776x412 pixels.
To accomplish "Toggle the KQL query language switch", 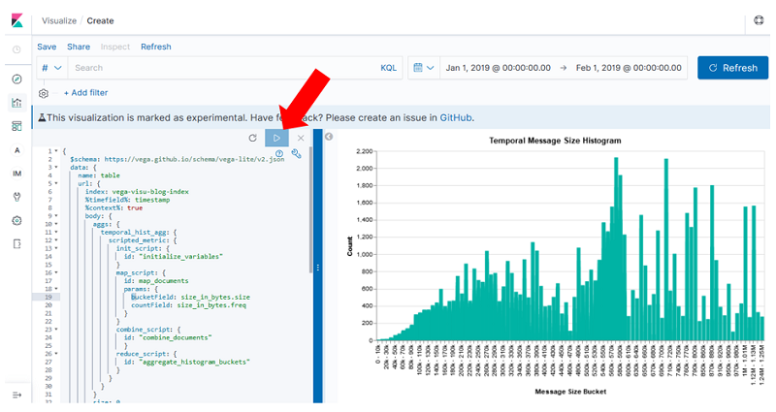I will point(388,68).
